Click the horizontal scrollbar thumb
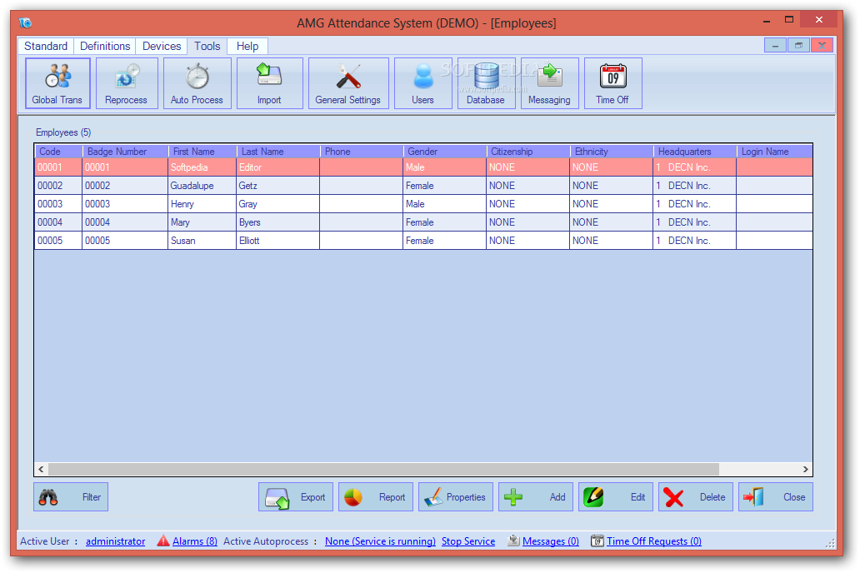Screen dimensions: 860x573 coord(383,470)
